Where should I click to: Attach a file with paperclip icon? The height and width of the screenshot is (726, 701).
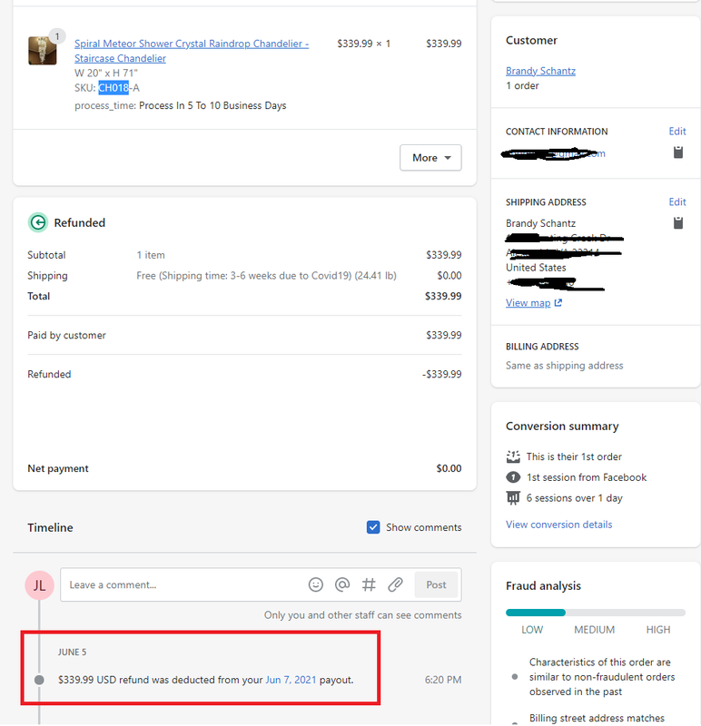tap(395, 584)
